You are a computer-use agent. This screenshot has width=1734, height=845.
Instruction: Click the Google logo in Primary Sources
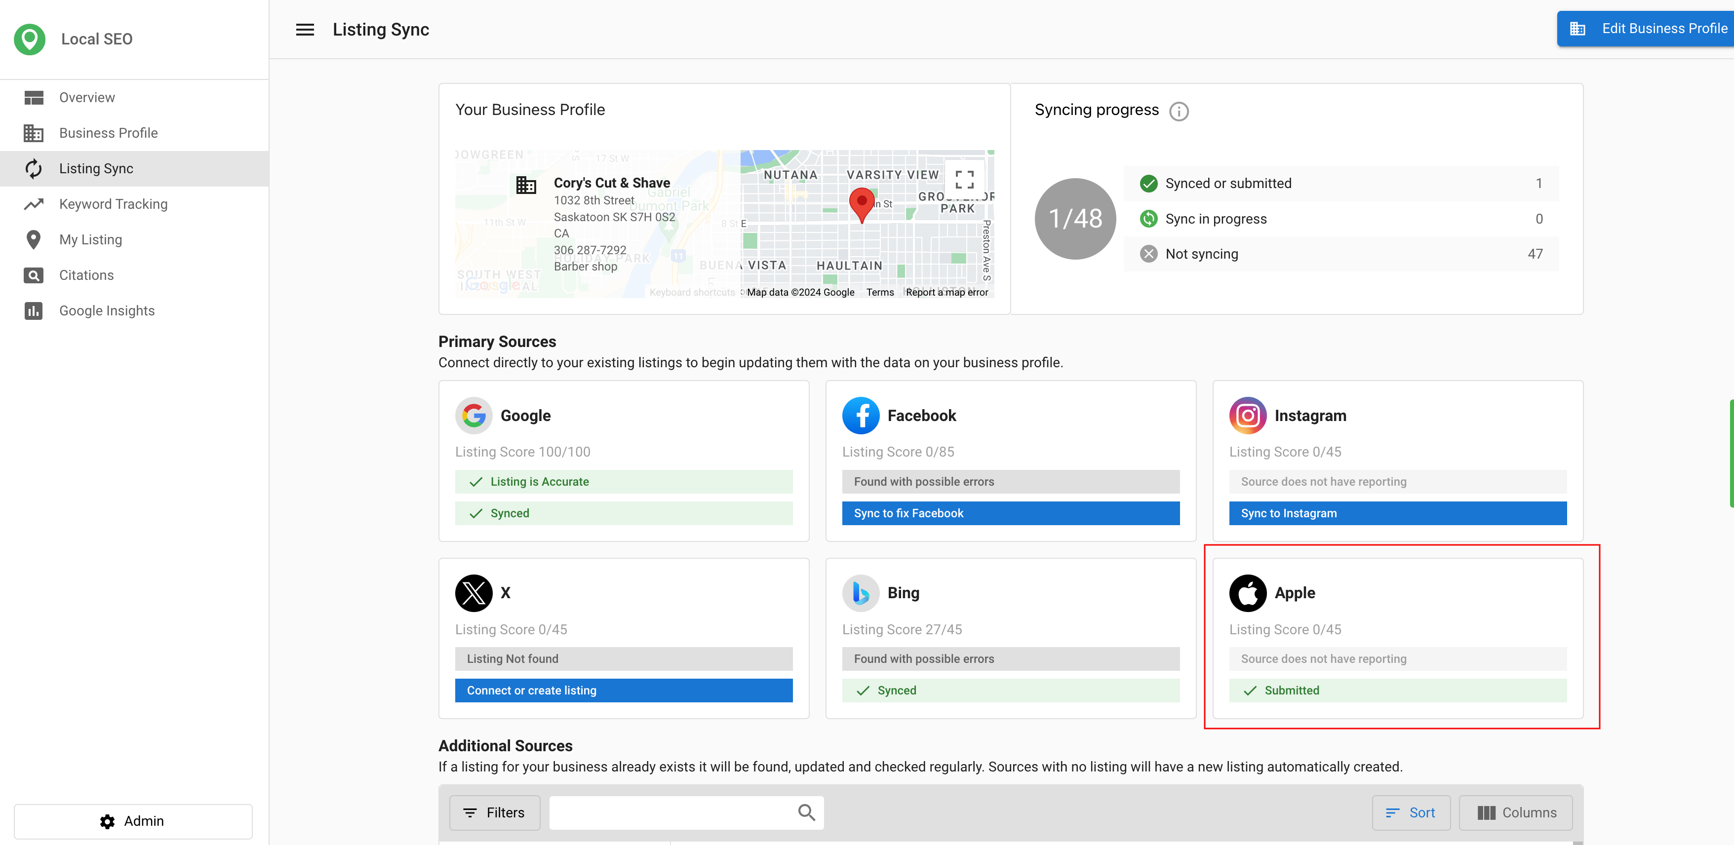474,416
